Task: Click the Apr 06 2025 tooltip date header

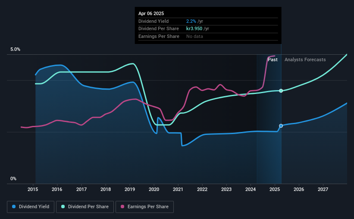Action: coord(151,13)
